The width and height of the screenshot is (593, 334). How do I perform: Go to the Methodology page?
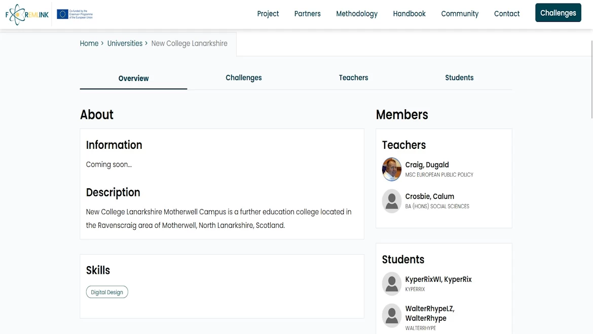[x=357, y=14]
